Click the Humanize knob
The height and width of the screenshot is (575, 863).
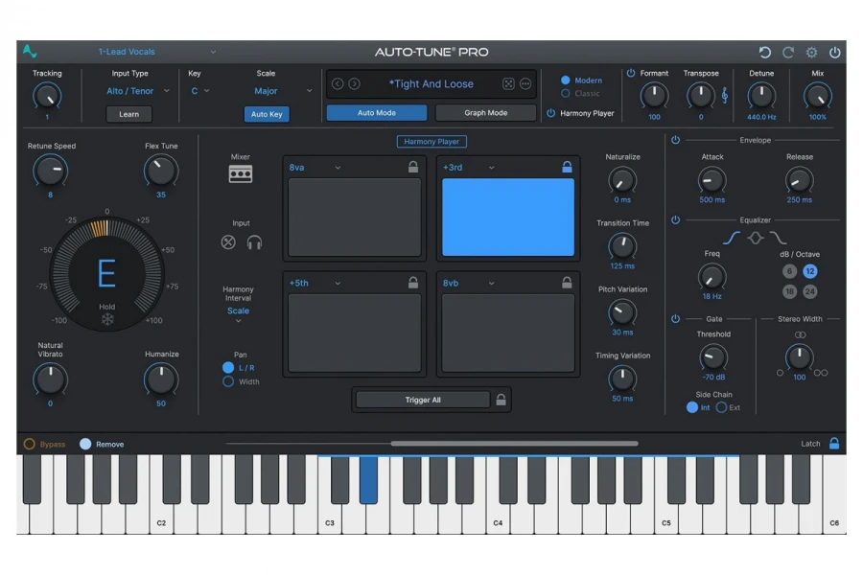(161, 379)
